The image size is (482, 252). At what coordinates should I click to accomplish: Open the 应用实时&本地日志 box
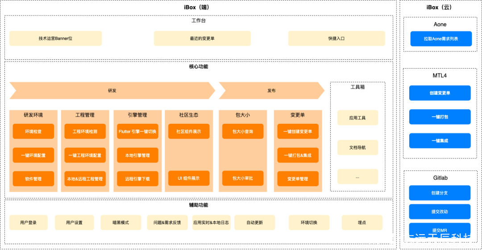click(x=211, y=223)
